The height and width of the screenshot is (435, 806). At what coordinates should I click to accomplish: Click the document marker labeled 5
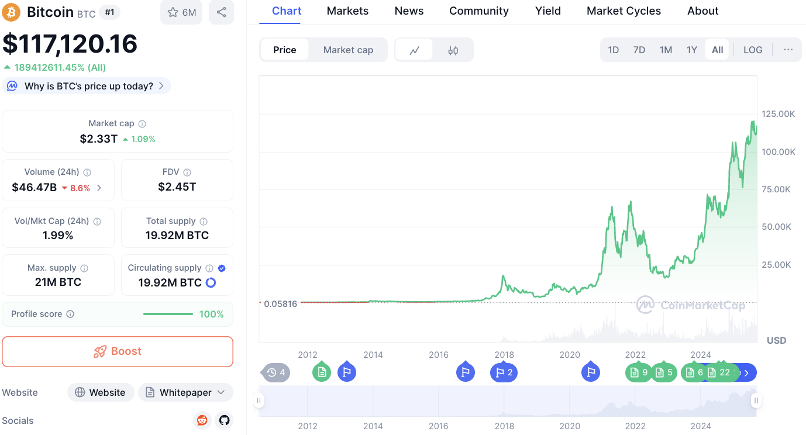tap(664, 372)
